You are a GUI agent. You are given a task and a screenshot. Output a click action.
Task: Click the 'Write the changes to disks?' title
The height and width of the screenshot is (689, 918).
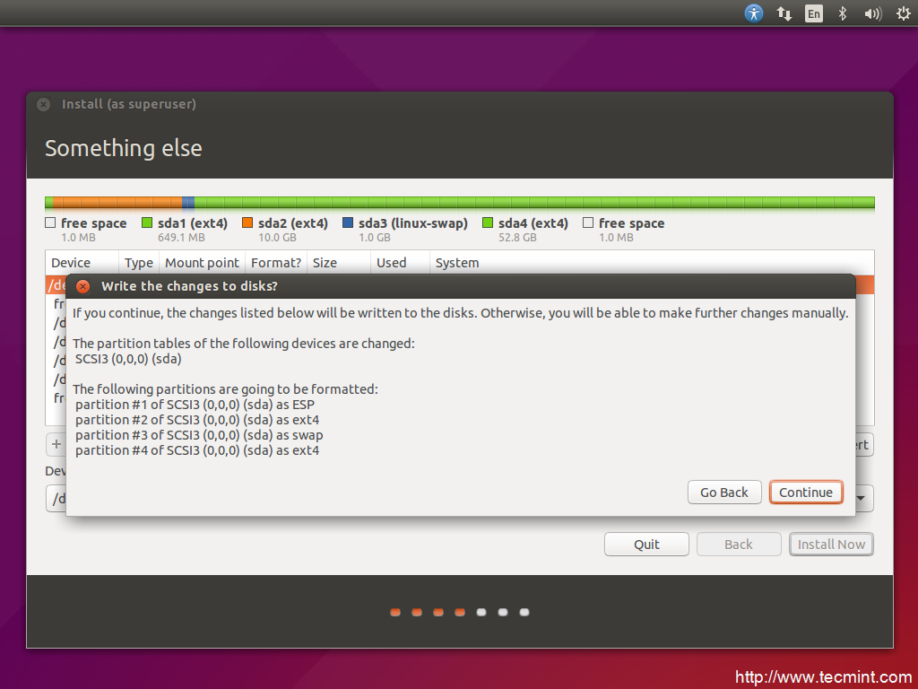[190, 286]
